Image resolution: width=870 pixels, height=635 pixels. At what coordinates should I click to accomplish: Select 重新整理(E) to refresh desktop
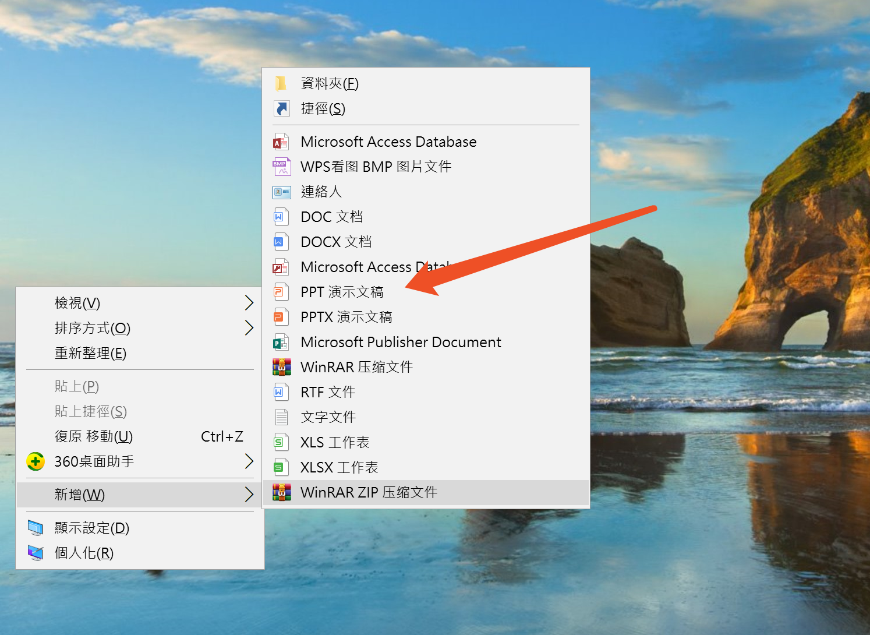point(90,354)
